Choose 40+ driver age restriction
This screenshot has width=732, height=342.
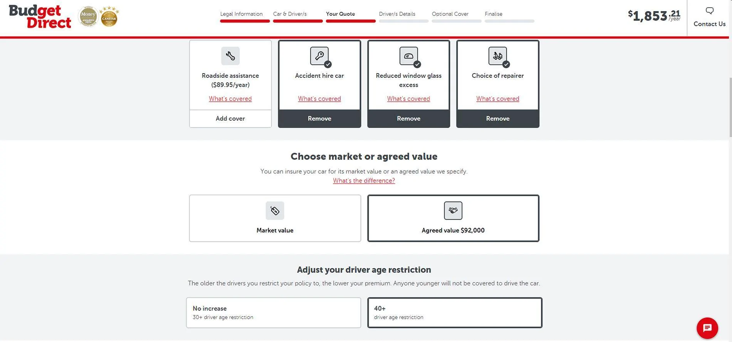[x=455, y=313]
